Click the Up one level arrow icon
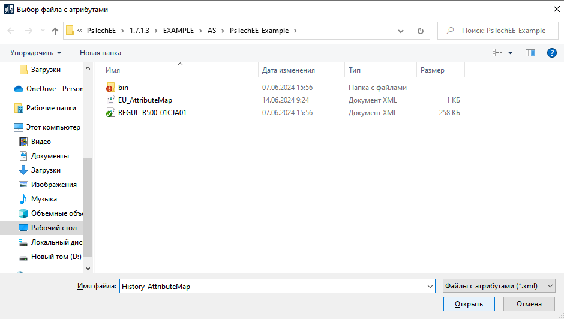The image size is (564, 319). click(x=55, y=31)
